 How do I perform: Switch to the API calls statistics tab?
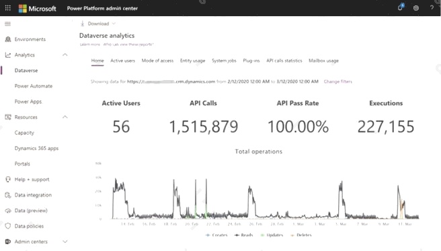pyautogui.click(x=284, y=61)
